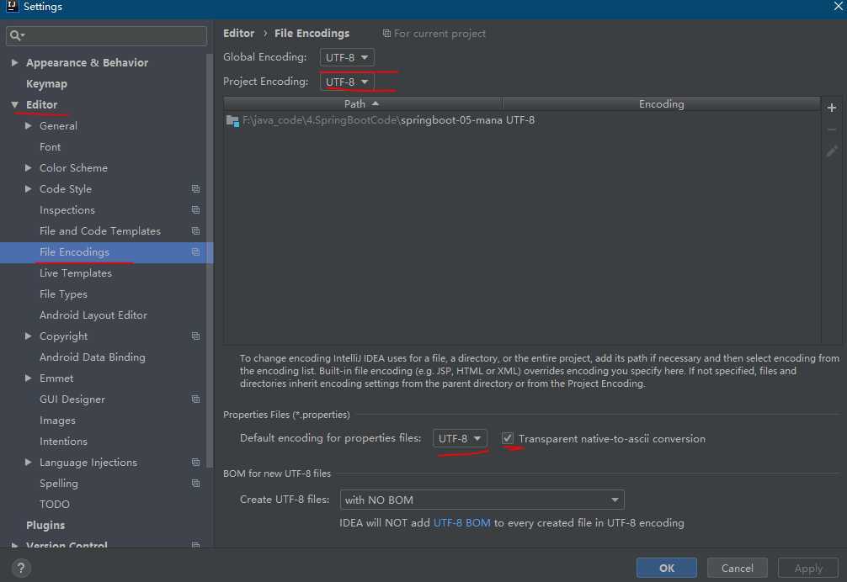Expand the Emmet node

[x=28, y=378]
